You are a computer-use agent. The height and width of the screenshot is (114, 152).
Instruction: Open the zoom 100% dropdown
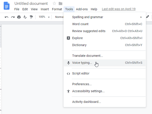(x=44, y=17)
